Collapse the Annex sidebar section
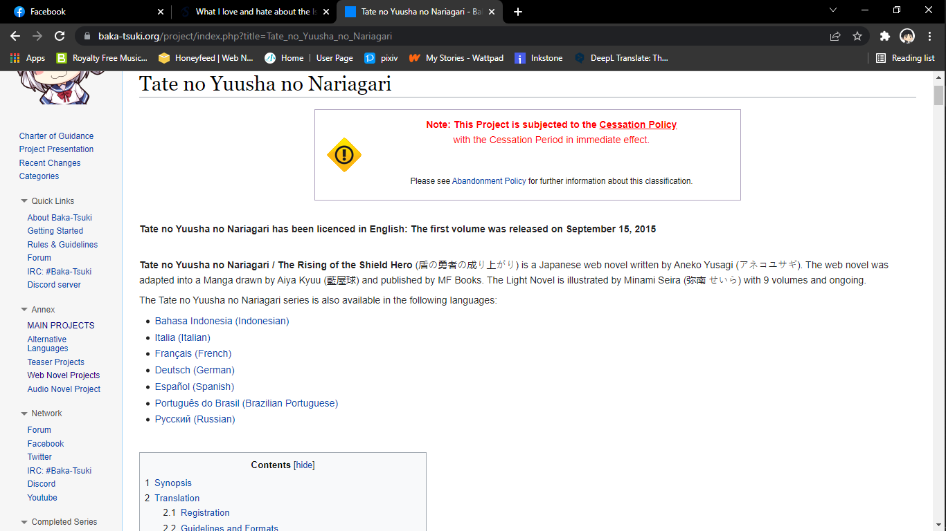Screen dimensions: 946x531 coord(25,310)
